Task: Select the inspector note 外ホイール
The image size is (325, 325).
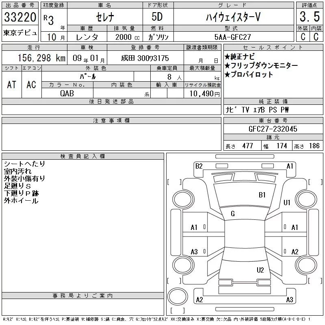Action: tap(21, 201)
